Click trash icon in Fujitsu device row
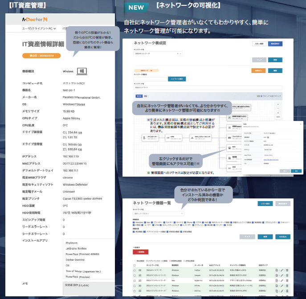 [287, 270]
